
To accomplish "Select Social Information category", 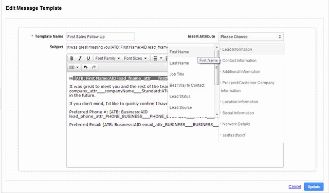I will [x=251, y=113].
